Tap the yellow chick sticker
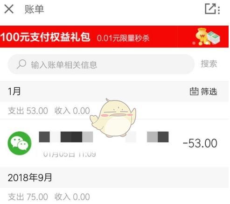 [x=113, y=118]
